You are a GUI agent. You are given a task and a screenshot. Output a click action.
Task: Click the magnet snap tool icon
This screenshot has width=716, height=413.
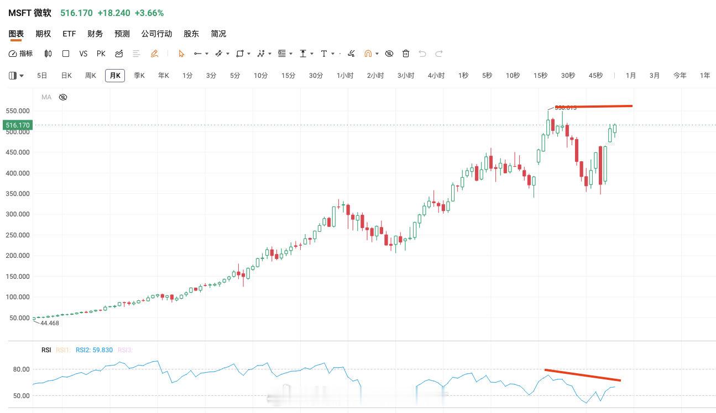[368, 54]
